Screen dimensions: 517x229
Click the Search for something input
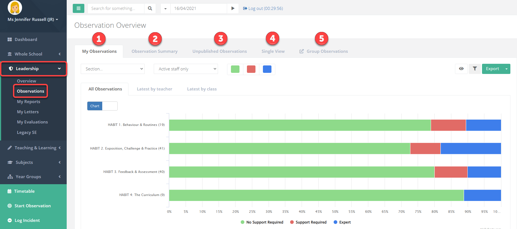point(116,9)
